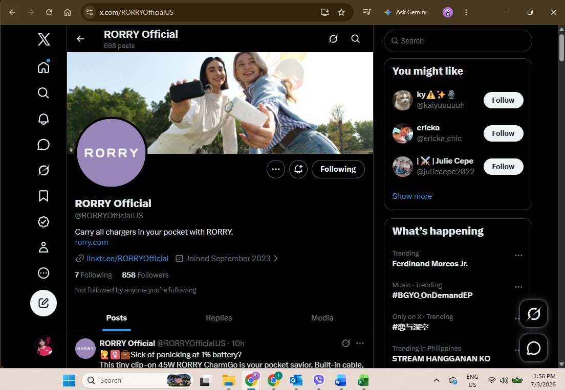This screenshot has width=565, height=390.
Task: Open the three-dot profile options button
Action: [276, 169]
